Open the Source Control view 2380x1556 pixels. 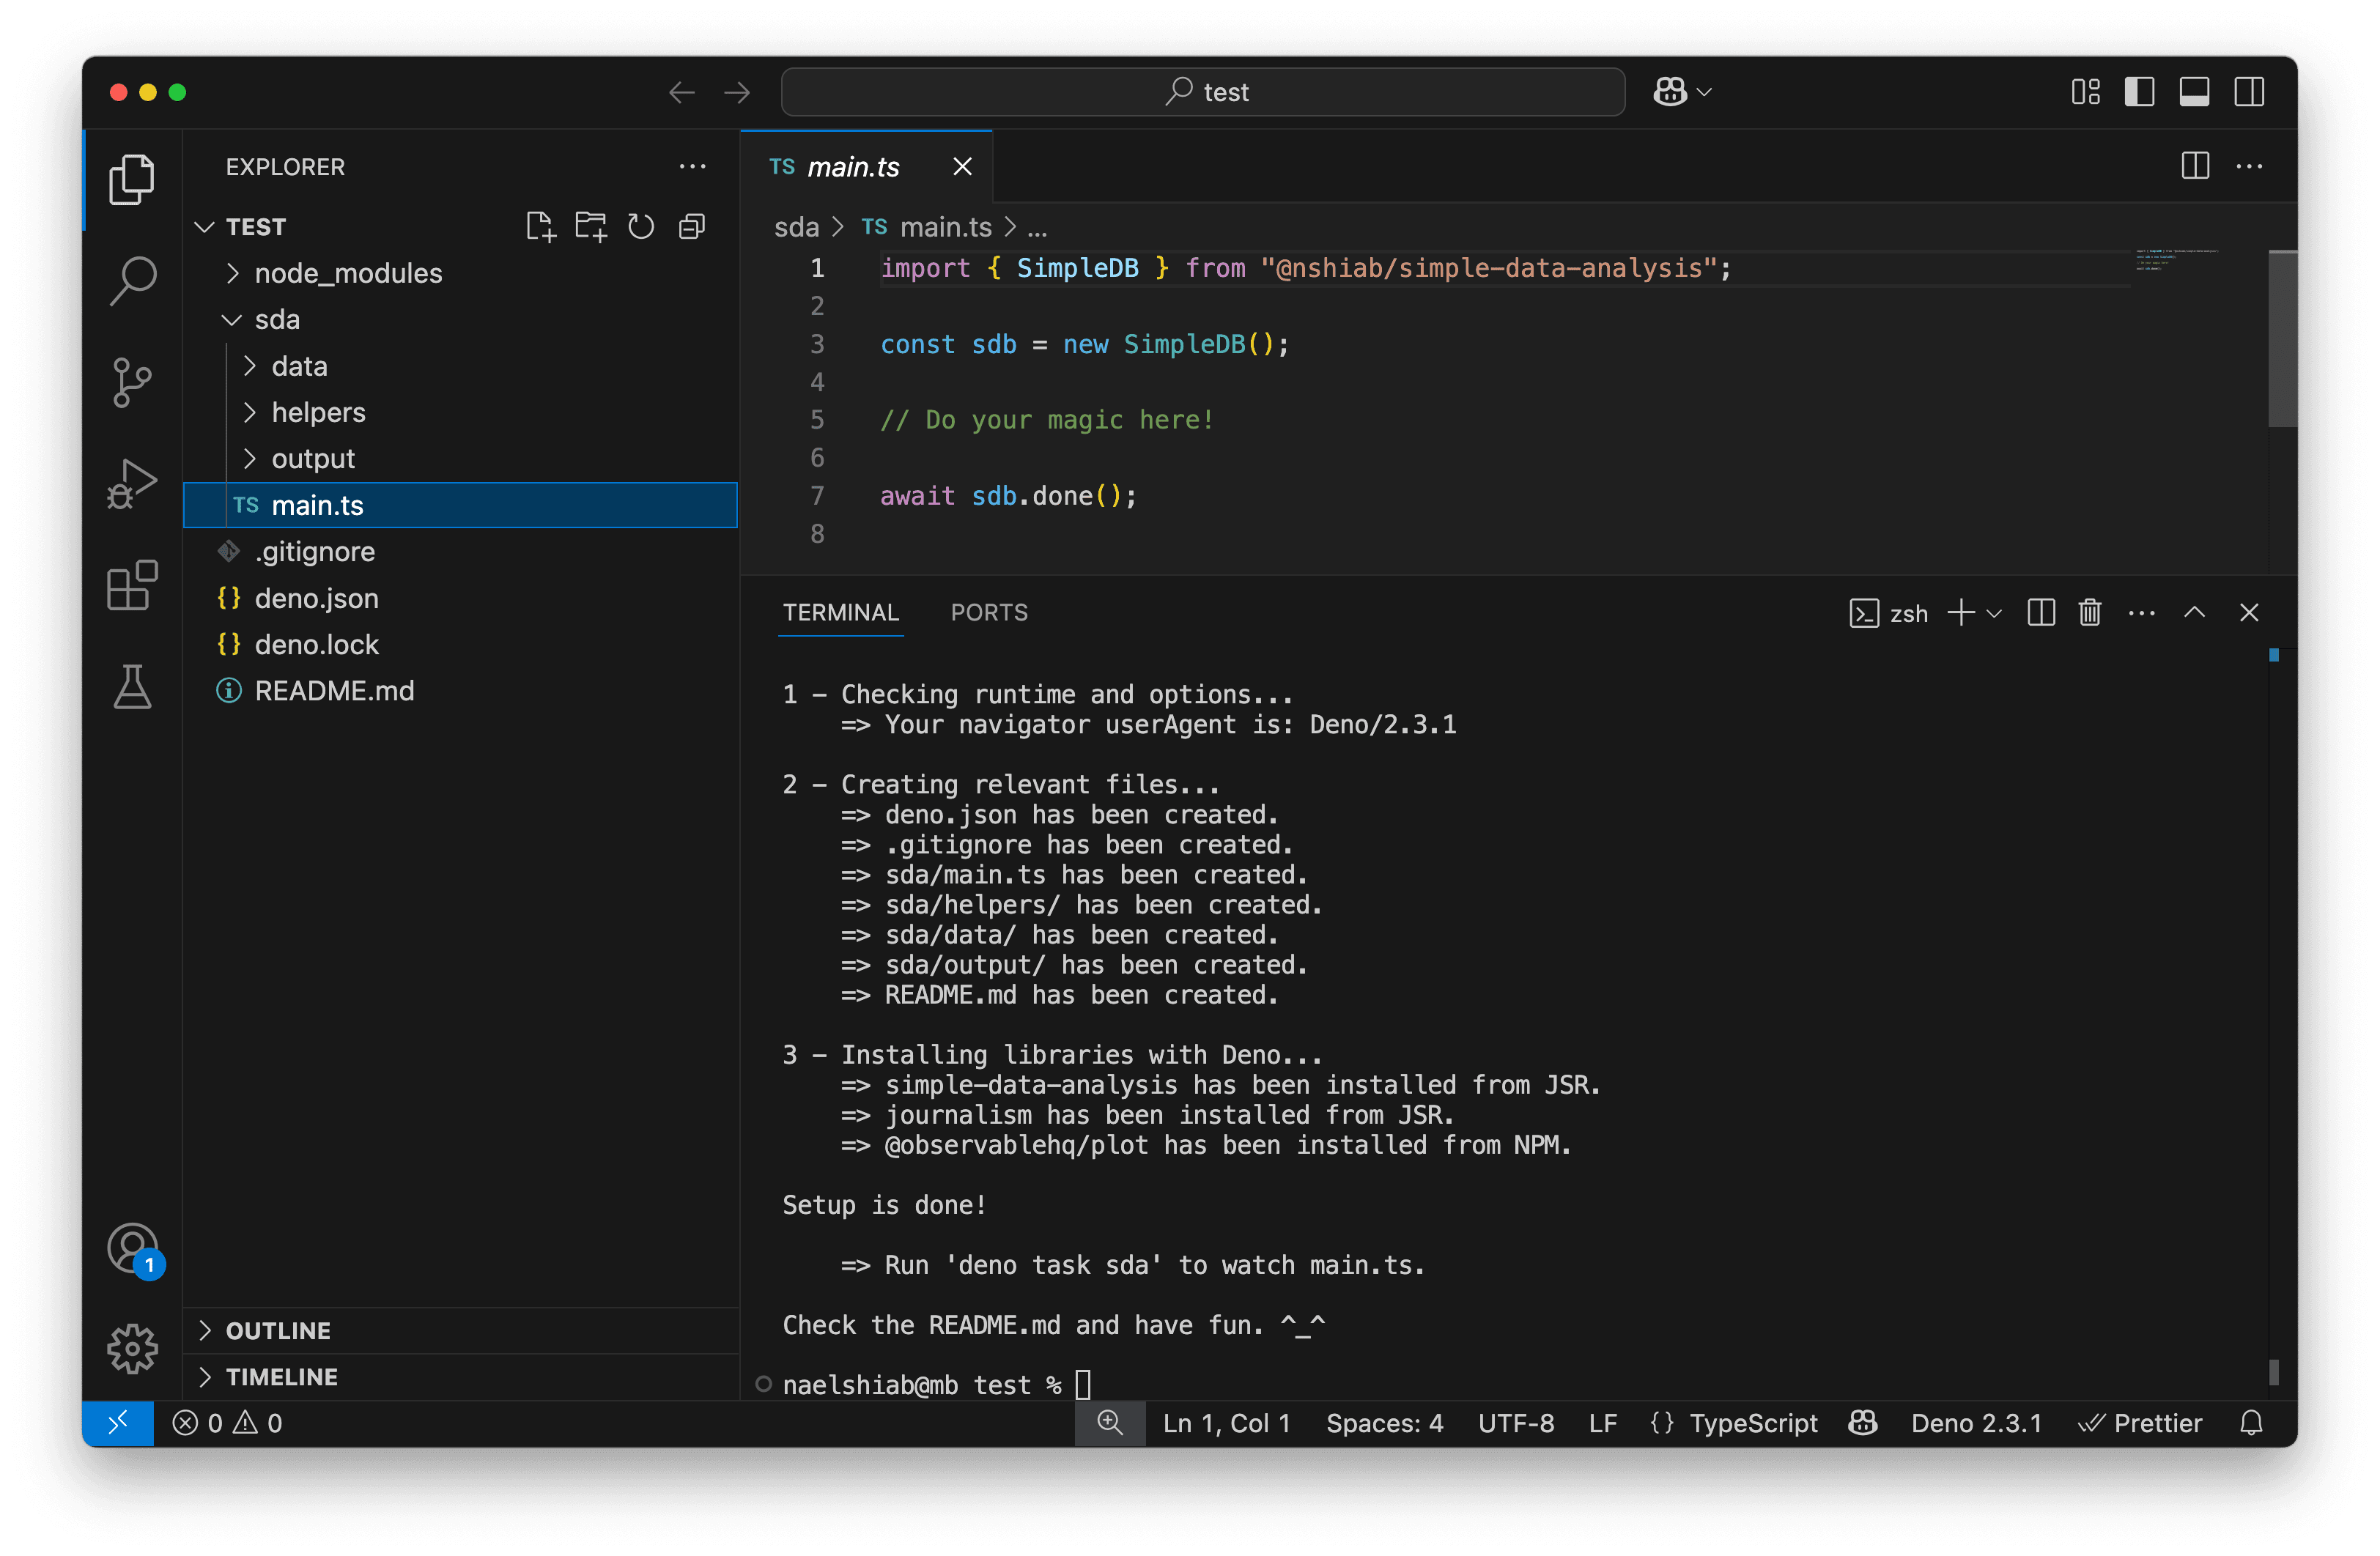click(x=132, y=383)
